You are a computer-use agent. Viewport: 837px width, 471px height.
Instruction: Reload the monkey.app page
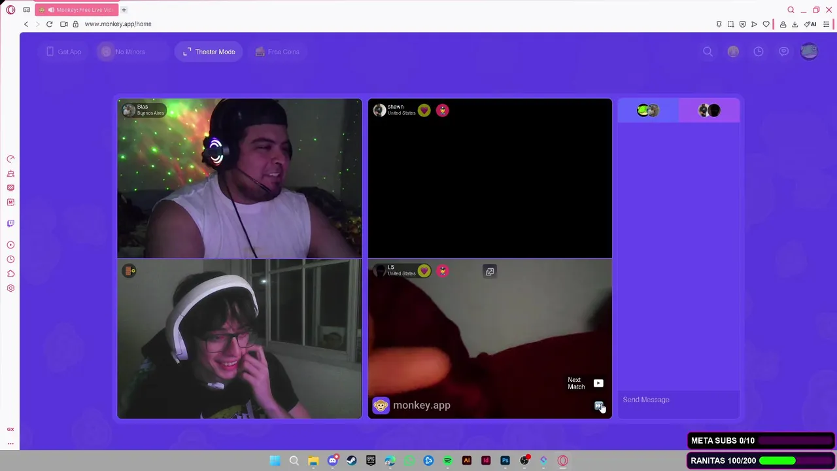pos(49,24)
